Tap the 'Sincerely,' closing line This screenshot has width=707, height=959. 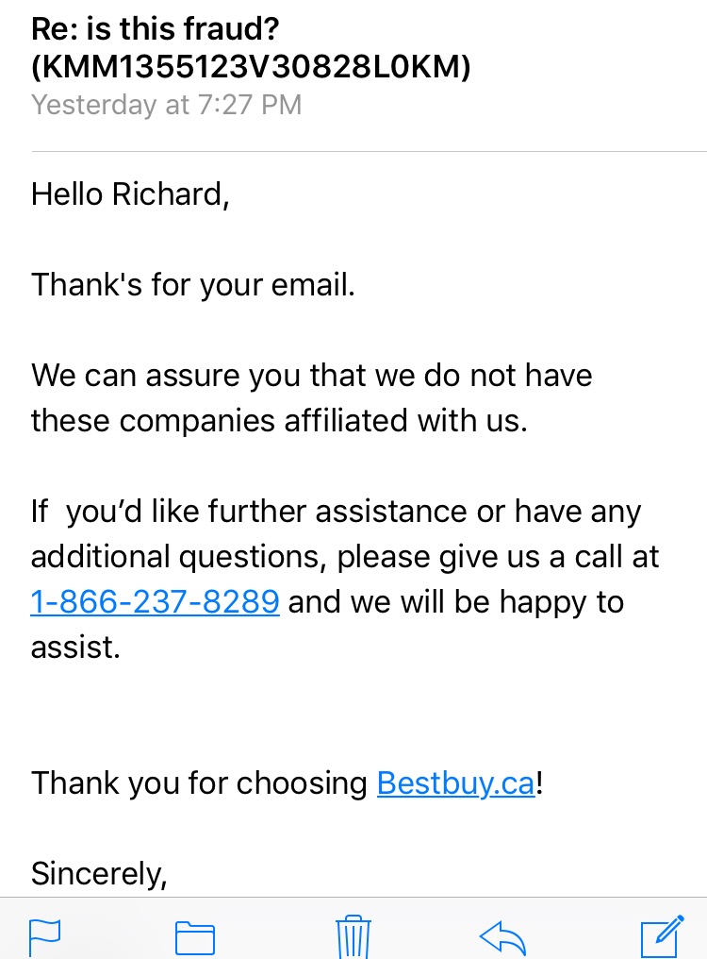pos(99,874)
